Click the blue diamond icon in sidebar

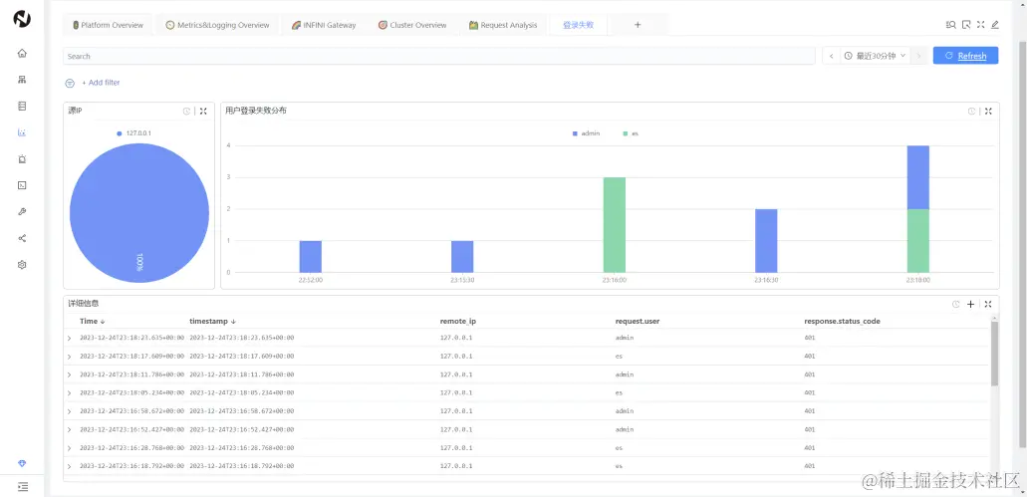coord(22,463)
